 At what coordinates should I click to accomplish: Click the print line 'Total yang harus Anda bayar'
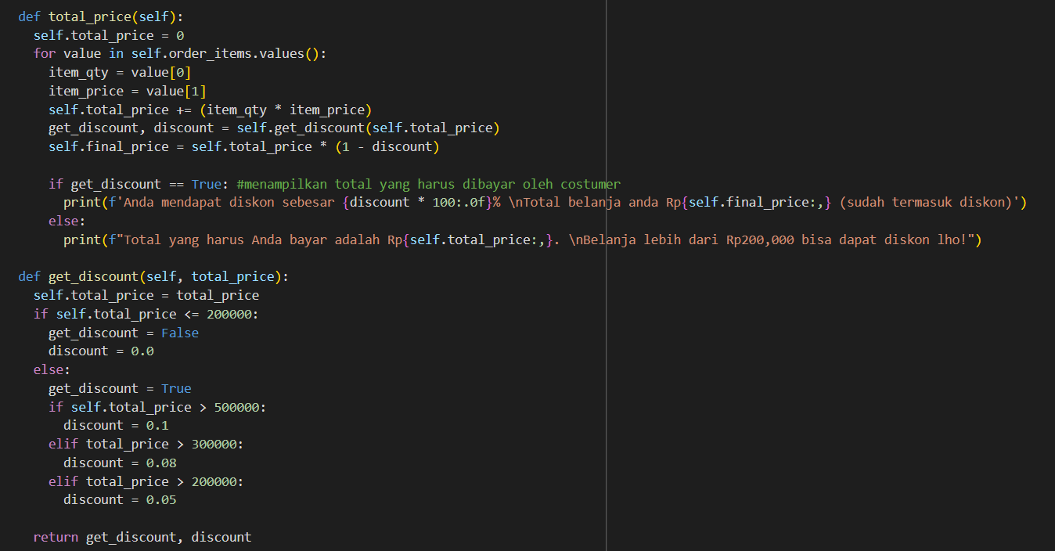pos(523,239)
